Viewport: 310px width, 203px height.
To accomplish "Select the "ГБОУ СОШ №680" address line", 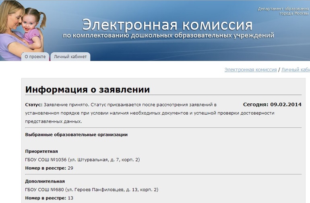I will pyautogui.click(x=92, y=190).
